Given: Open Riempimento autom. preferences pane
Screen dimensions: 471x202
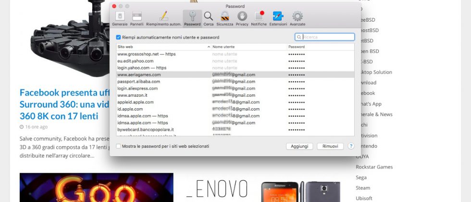Looking at the screenshot, I should [x=164, y=18].
